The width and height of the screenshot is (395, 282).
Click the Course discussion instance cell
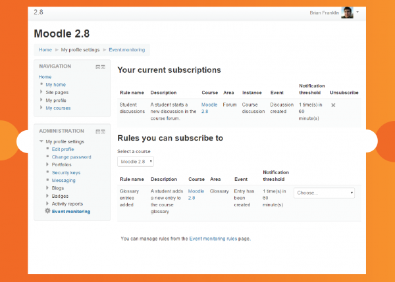click(253, 108)
